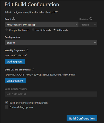Expand the Revision default dropdown
Viewport: 104px width, 123px height.
click(x=88, y=24)
